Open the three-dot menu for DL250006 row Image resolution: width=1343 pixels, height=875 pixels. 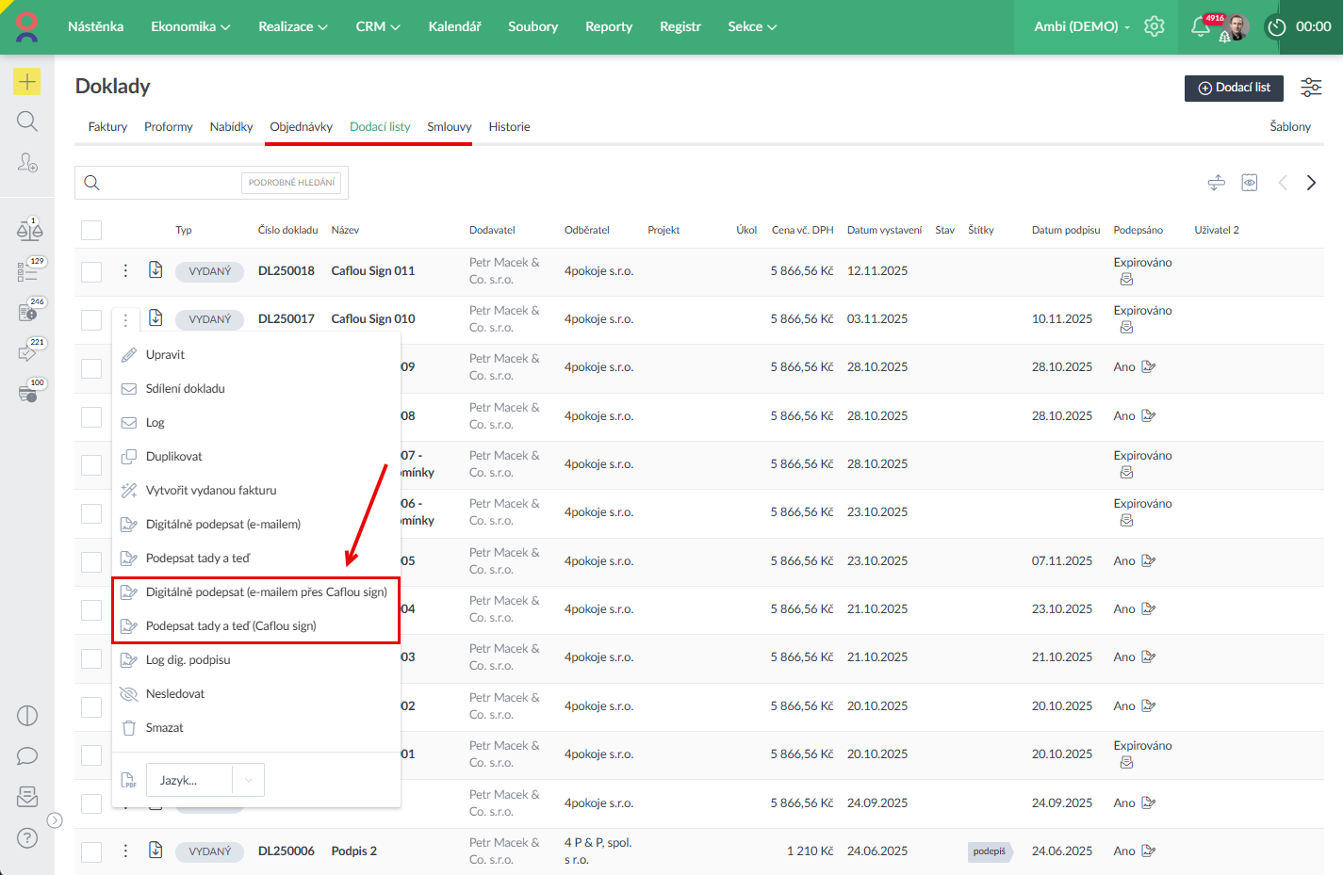pyautogui.click(x=125, y=851)
